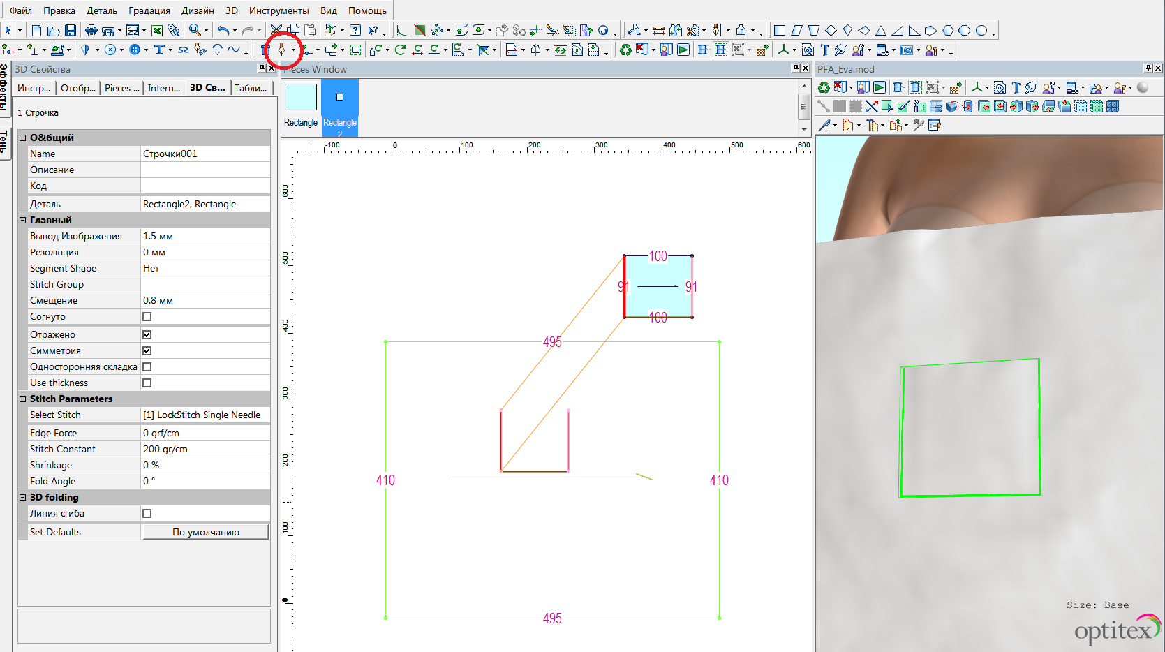The width and height of the screenshot is (1165, 652).
Task: Click the 3D axis icon in 3D window
Action: [977, 87]
